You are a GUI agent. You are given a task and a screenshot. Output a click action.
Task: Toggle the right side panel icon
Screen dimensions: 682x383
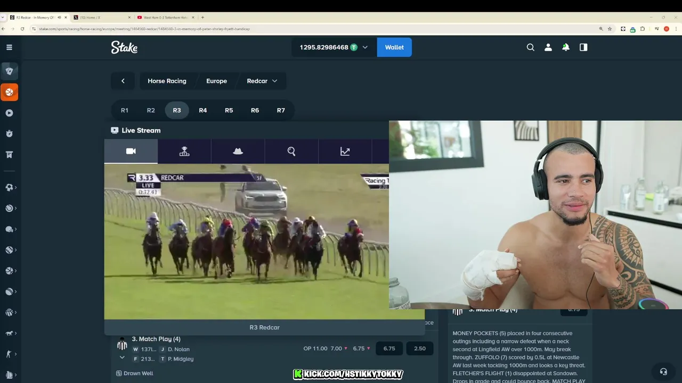click(583, 47)
